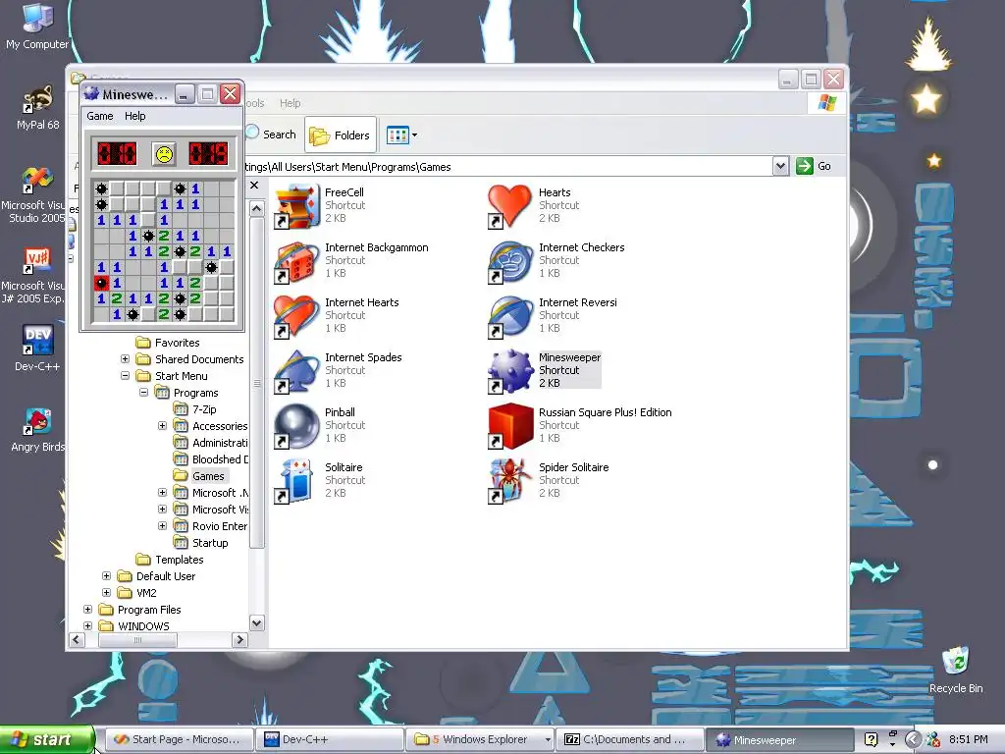Click the Angry Birds desktop icon
This screenshot has width=1005, height=754.
38,430
